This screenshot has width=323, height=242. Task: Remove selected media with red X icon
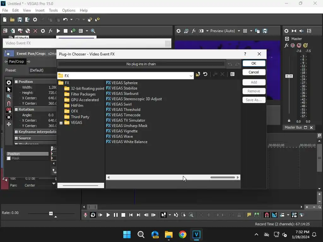tap(35, 31)
